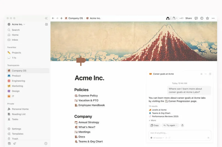The height and width of the screenshot is (147, 222).
Task: Open the Acme Inc. breadcrumb
Action: (94, 18)
